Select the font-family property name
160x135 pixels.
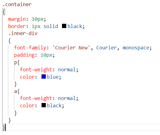coord(30,48)
